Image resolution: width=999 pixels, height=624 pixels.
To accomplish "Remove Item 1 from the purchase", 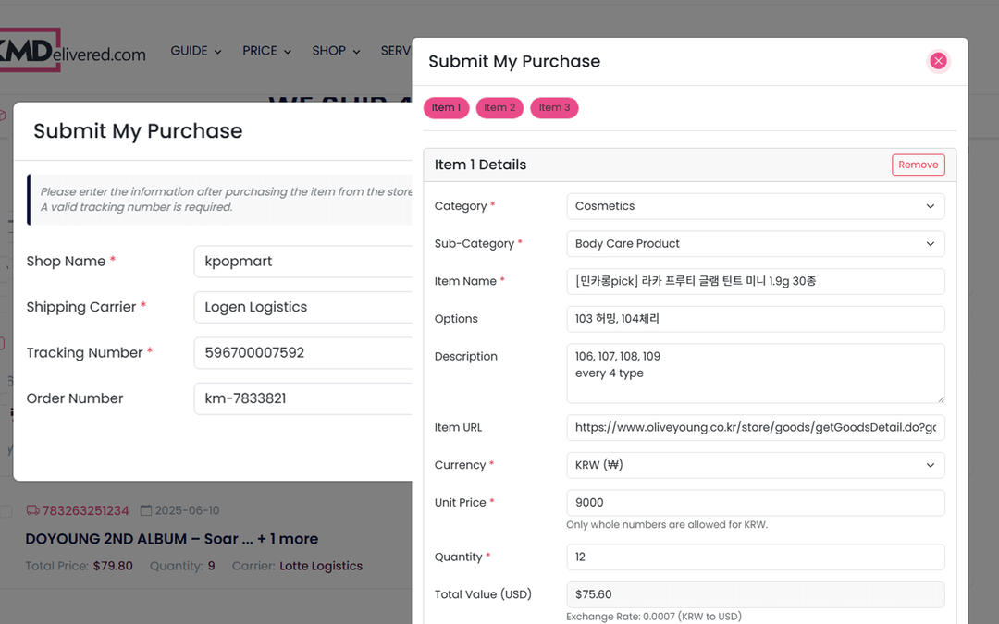I will point(919,165).
